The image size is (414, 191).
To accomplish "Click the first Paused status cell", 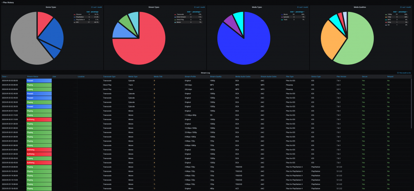I will 39,80.
